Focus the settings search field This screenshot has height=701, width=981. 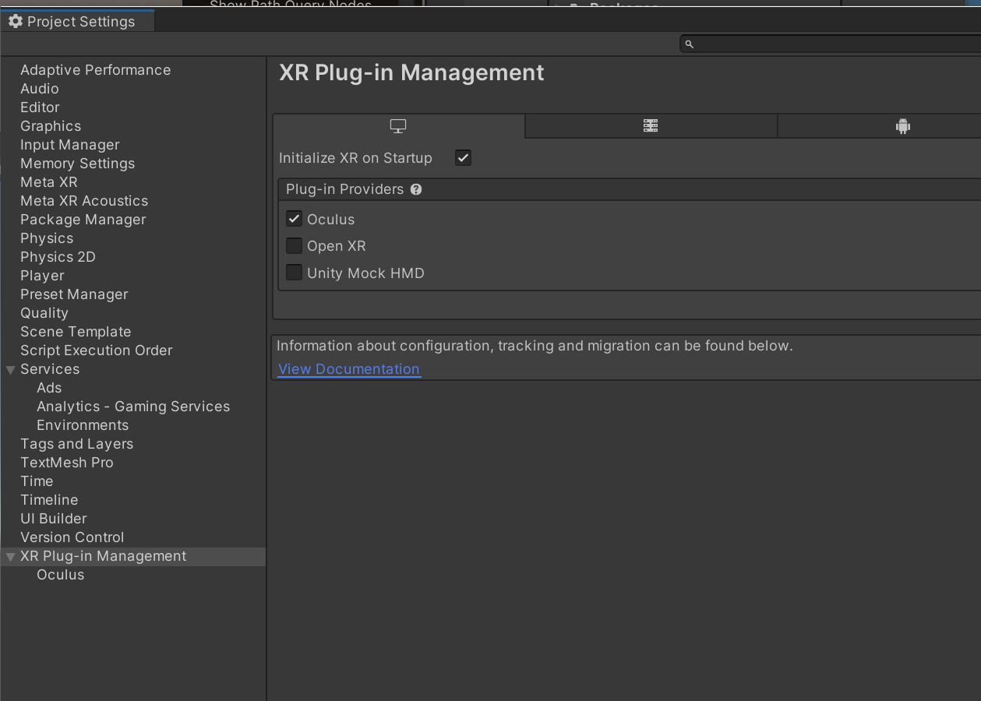click(x=830, y=44)
